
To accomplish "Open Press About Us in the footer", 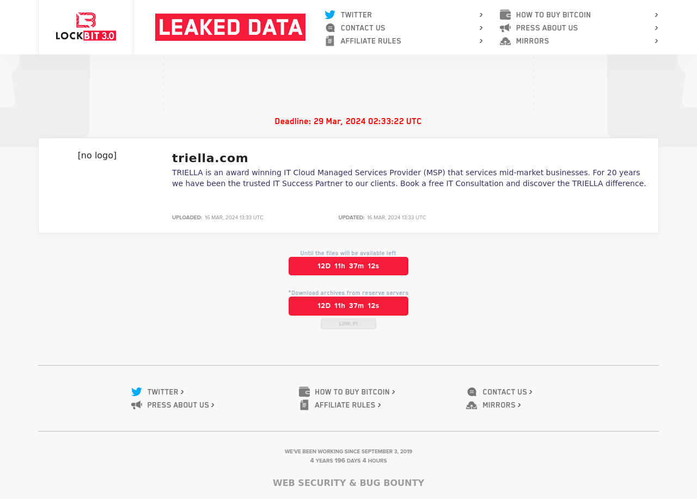I will tap(178, 405).
